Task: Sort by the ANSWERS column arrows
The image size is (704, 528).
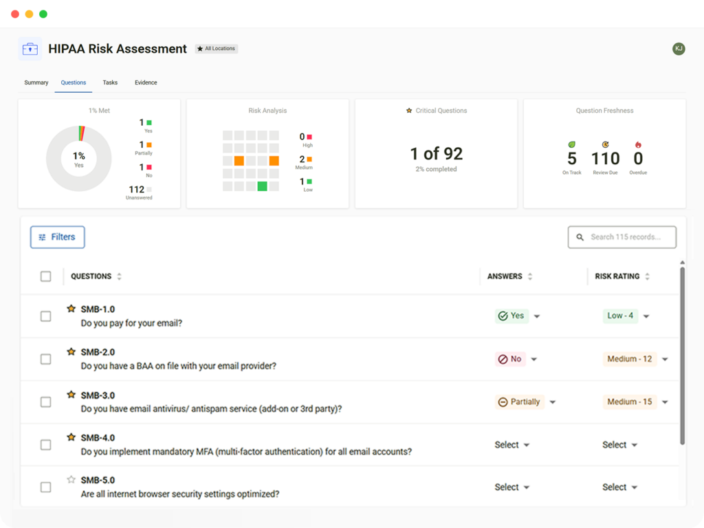Action: tap(530, 276)
